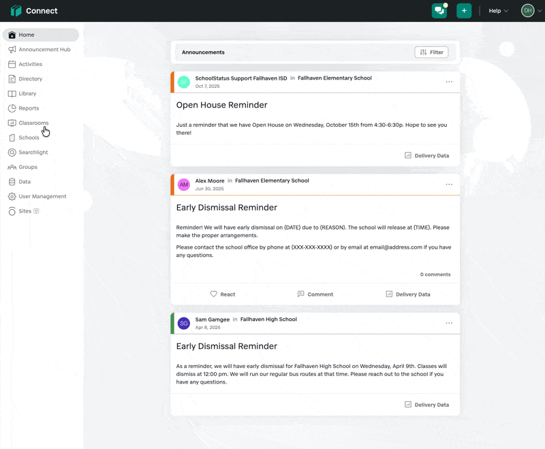Open the Schools menu item
Viewport: 545px width, 449px height.
29,138
